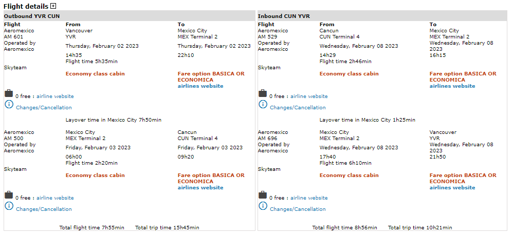Click the baggage icon for flight AM 500

(9, 195)
